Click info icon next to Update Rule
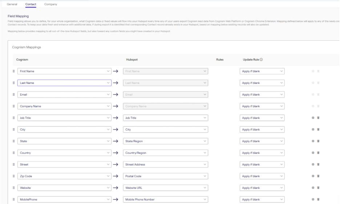Image resolution: width=340 pixels, height=204 pixels. [x=261, y=60]
